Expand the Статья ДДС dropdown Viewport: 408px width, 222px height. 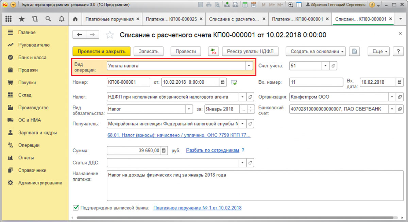[x=243, y=163]
